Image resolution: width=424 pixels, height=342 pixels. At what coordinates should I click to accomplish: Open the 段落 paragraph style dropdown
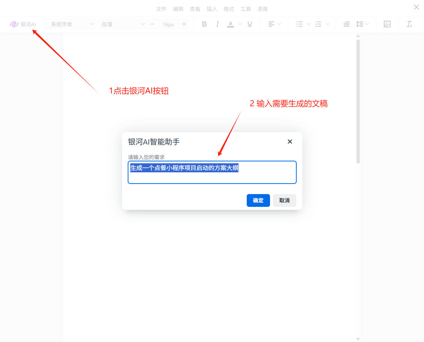coord(123,24)
